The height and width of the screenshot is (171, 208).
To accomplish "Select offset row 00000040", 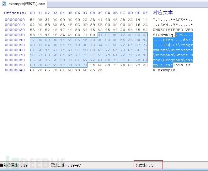I will tap(15, 40).
